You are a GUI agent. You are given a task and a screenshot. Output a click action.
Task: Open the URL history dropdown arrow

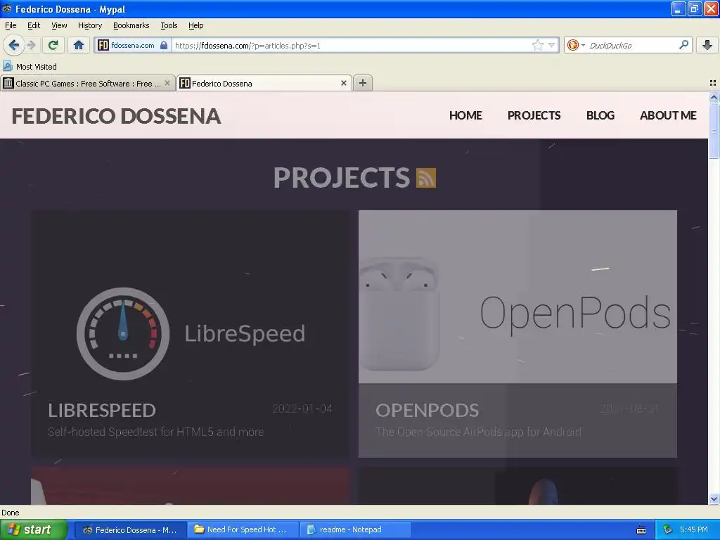coord(551,45)
